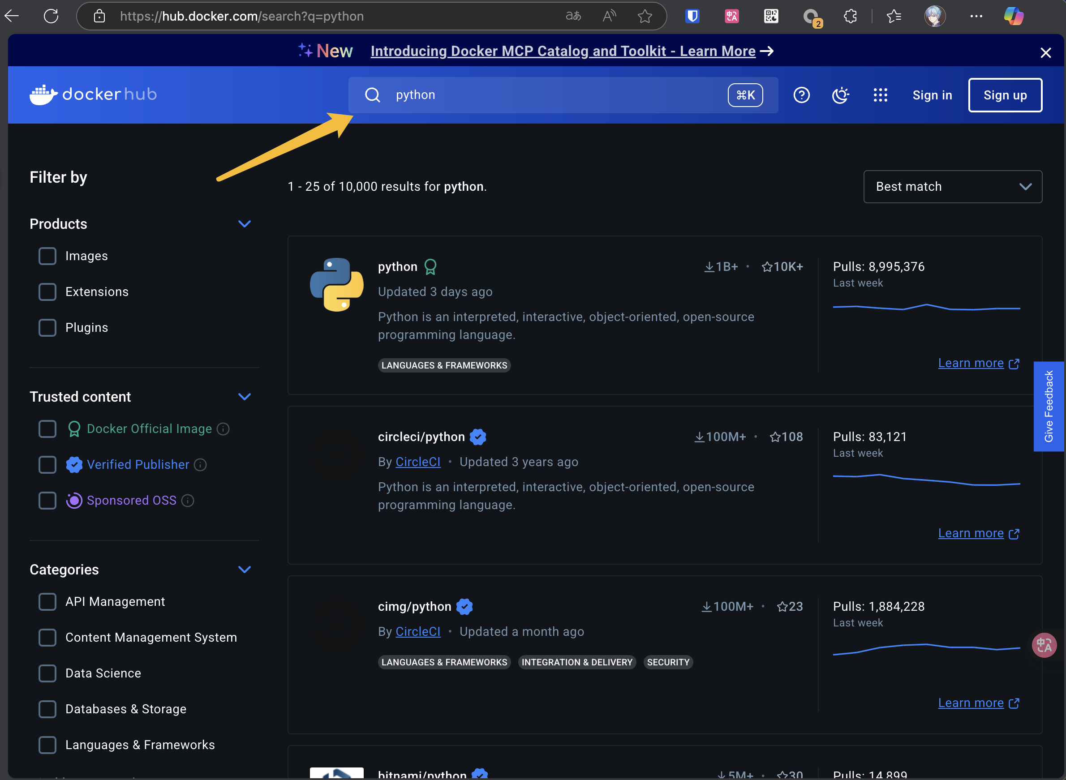Open the browser settings and more menu
1066x780 pixels.
click(x=976, y=16)
